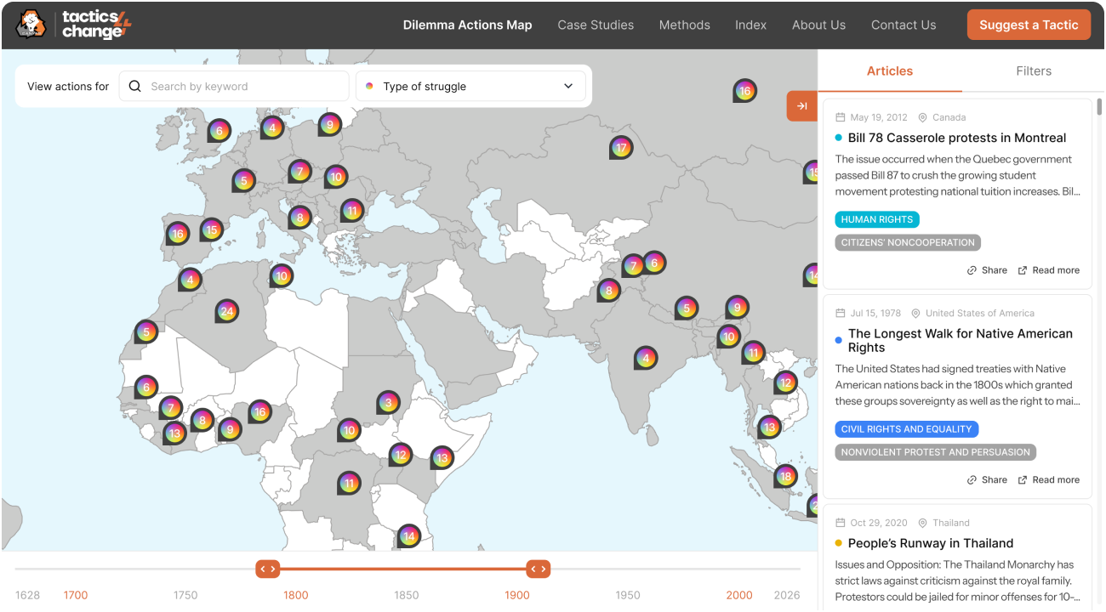Select the Articles tab

tap(889, 71)
